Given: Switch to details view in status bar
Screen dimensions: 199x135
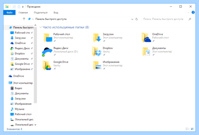Looking at the screenshot, I should 188,129.
